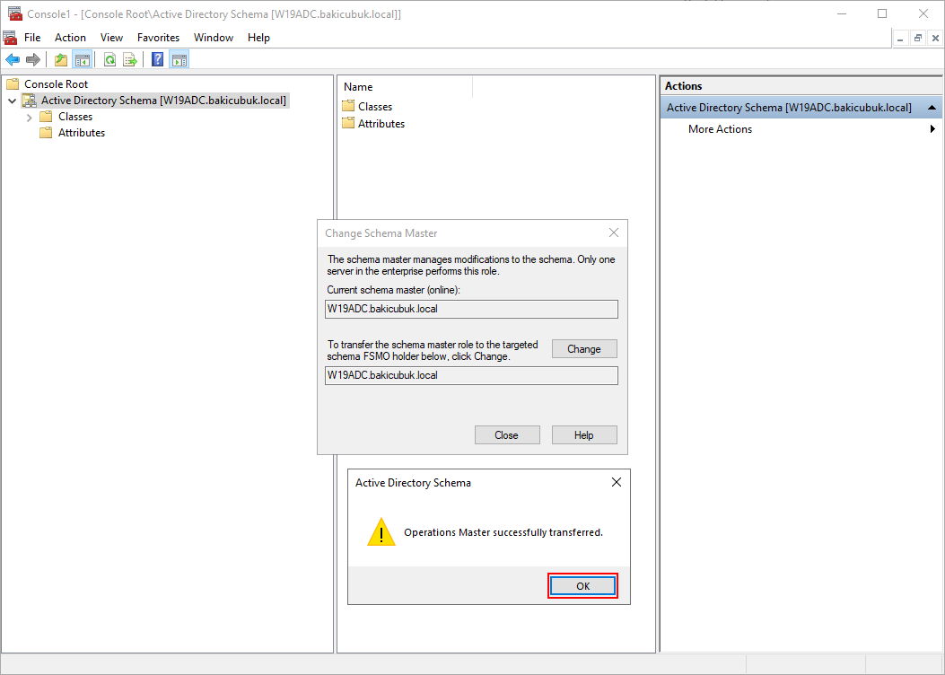
Task: Open the Help menu
Action: (x=258, y=38)
